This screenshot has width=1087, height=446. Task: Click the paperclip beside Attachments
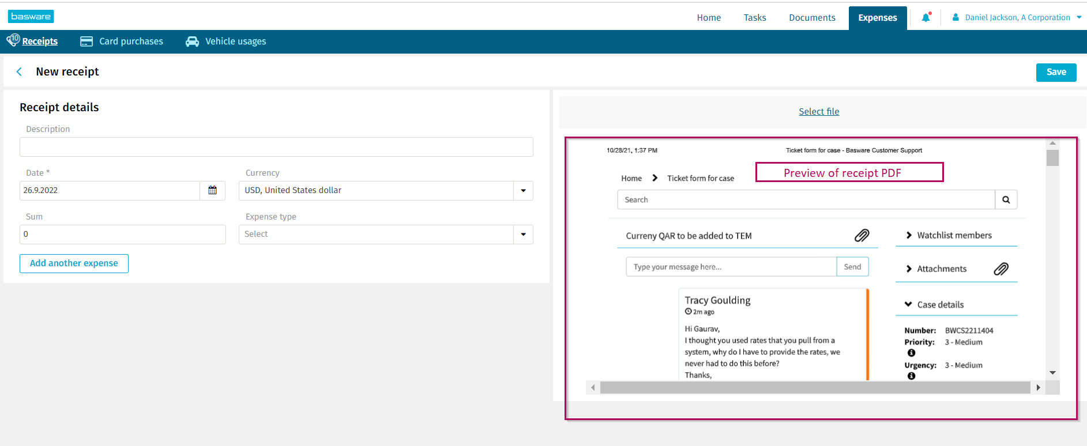(x=1001, y=269)
